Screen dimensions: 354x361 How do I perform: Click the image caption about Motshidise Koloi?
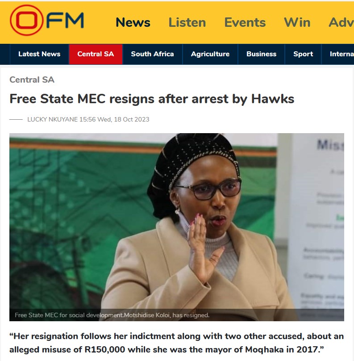coord(112,315)
